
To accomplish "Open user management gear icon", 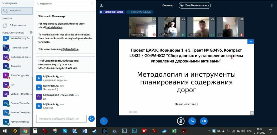I will tap(31, 32).
